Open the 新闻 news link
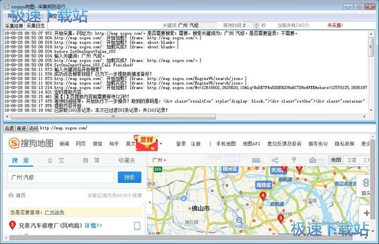 pos(64,144)
